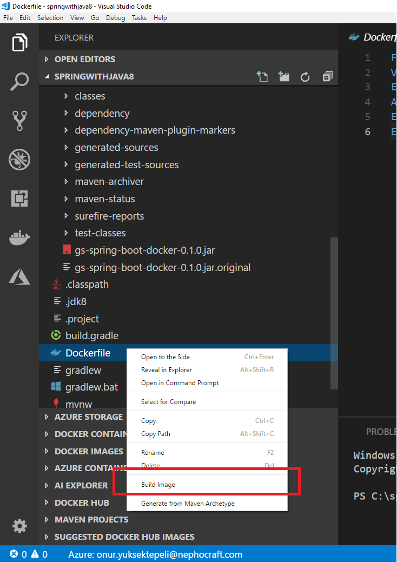Choose Generate from Maven Archetype
This screenshot has width=397, height=562.
[207, 504]
